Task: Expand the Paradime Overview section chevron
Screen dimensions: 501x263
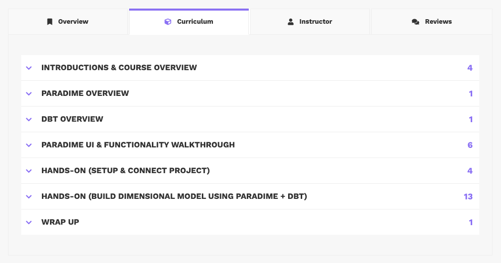Action: tap(29, 93)
